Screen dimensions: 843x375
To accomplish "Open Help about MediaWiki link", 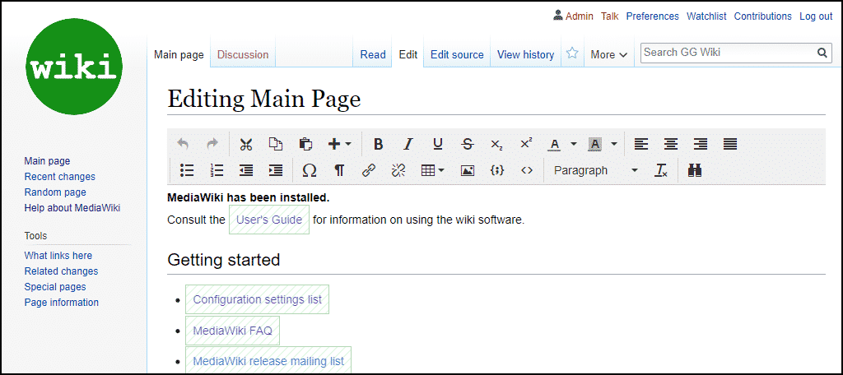I will point(72,207).
